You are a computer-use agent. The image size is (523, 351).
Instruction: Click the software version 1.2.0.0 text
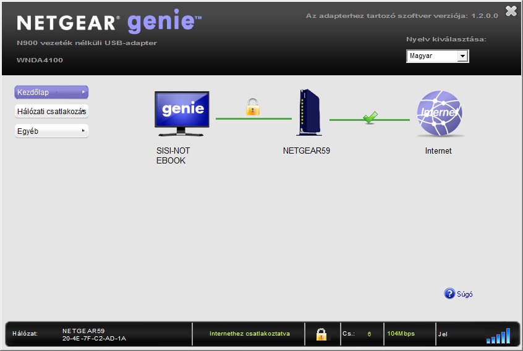pos(402,15)
